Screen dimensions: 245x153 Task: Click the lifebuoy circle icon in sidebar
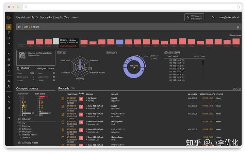click(9, 38)
